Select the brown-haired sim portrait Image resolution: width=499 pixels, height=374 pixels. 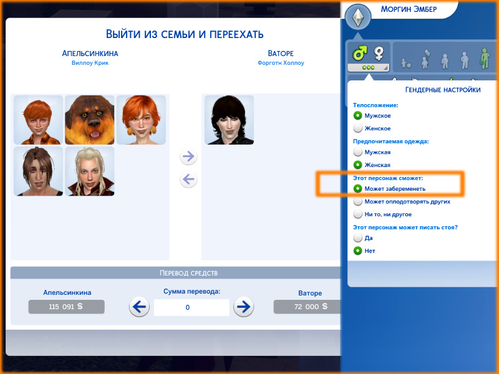38,171
